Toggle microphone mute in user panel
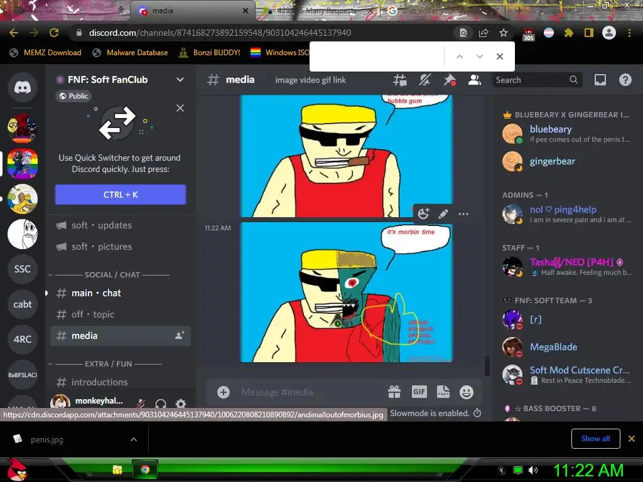This screenshot has height=482, width=643. [x=141, y=404]
